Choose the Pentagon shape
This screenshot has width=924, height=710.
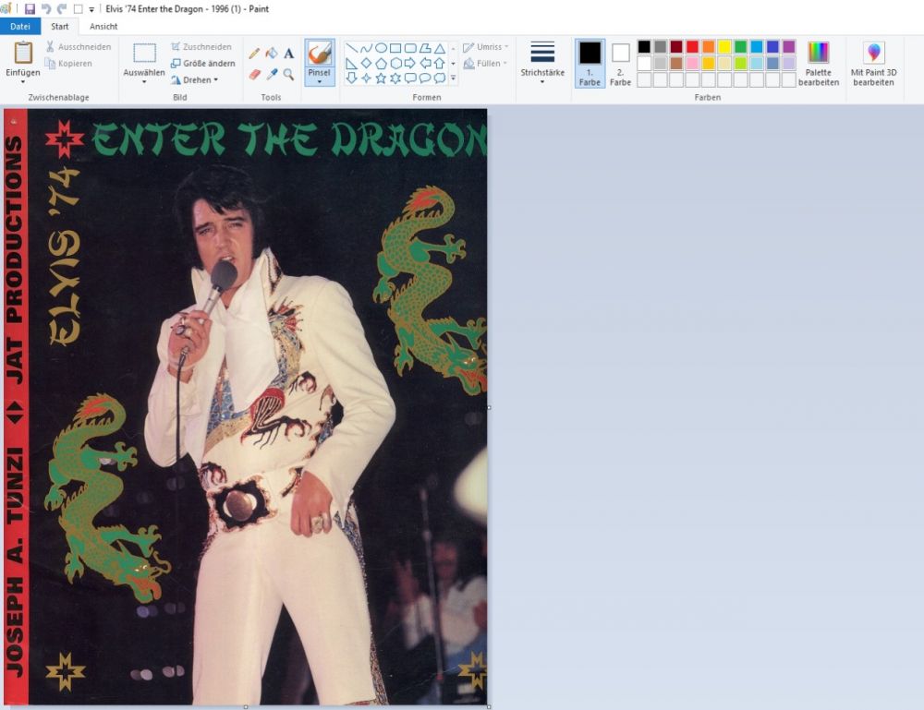pos(381,63)
